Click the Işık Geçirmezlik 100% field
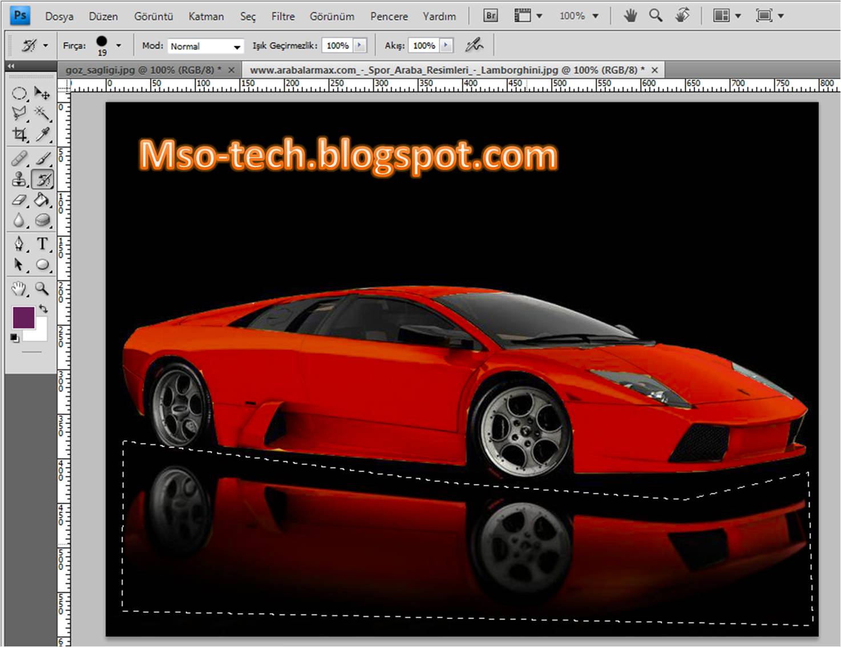Image resolution: width=841 pixels, height=647 pixels. pos(338,46)
